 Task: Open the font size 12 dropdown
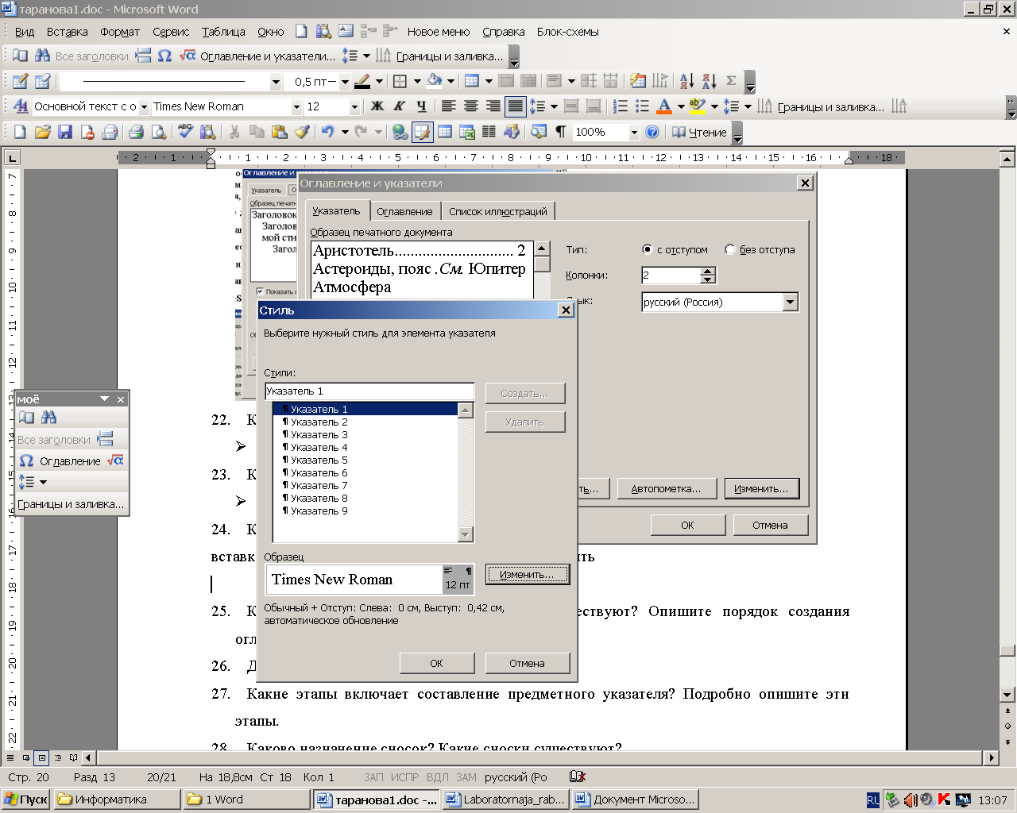coord(354,106)
